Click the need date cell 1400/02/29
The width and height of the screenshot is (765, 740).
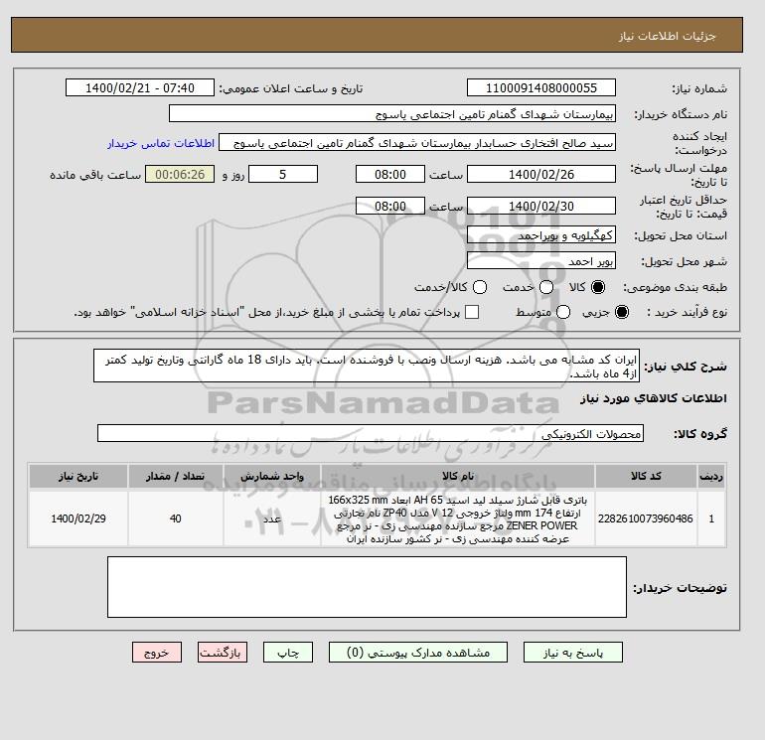click(x=78, y=518)
